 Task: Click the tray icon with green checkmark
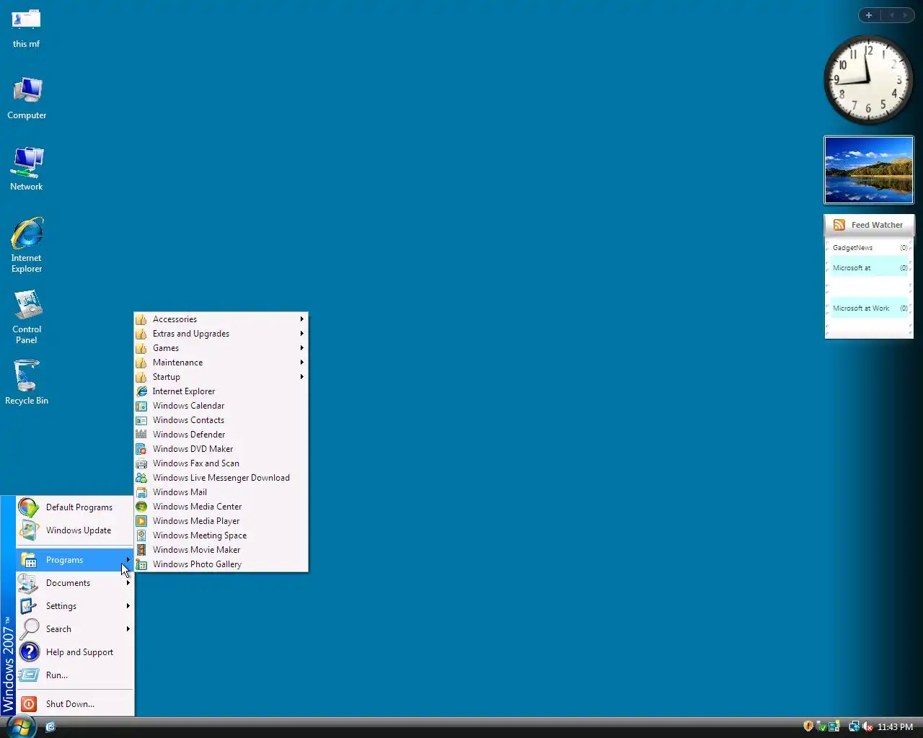click(x=821, y=726)
